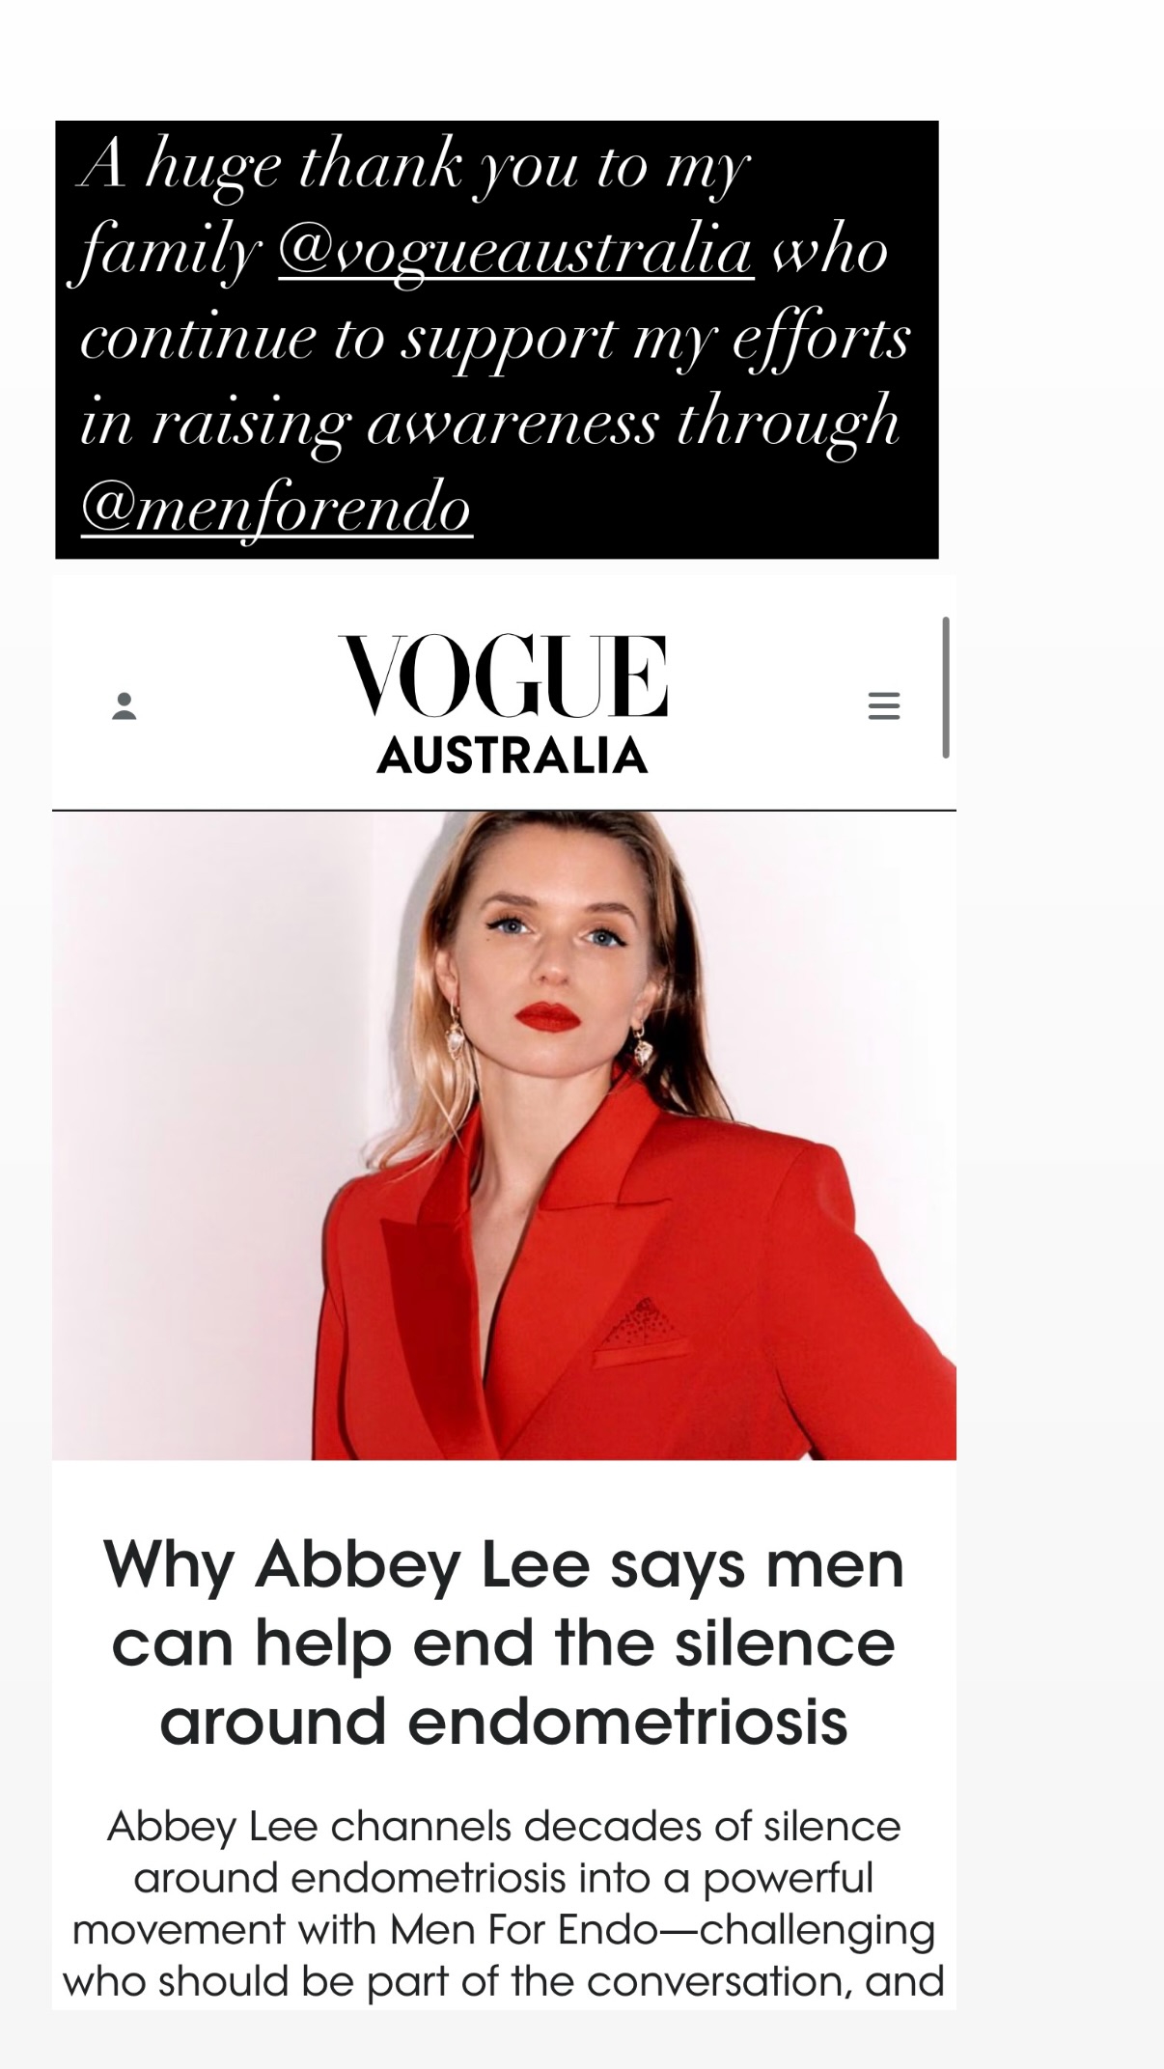Select the article summary paragraph

[504, 1903]
